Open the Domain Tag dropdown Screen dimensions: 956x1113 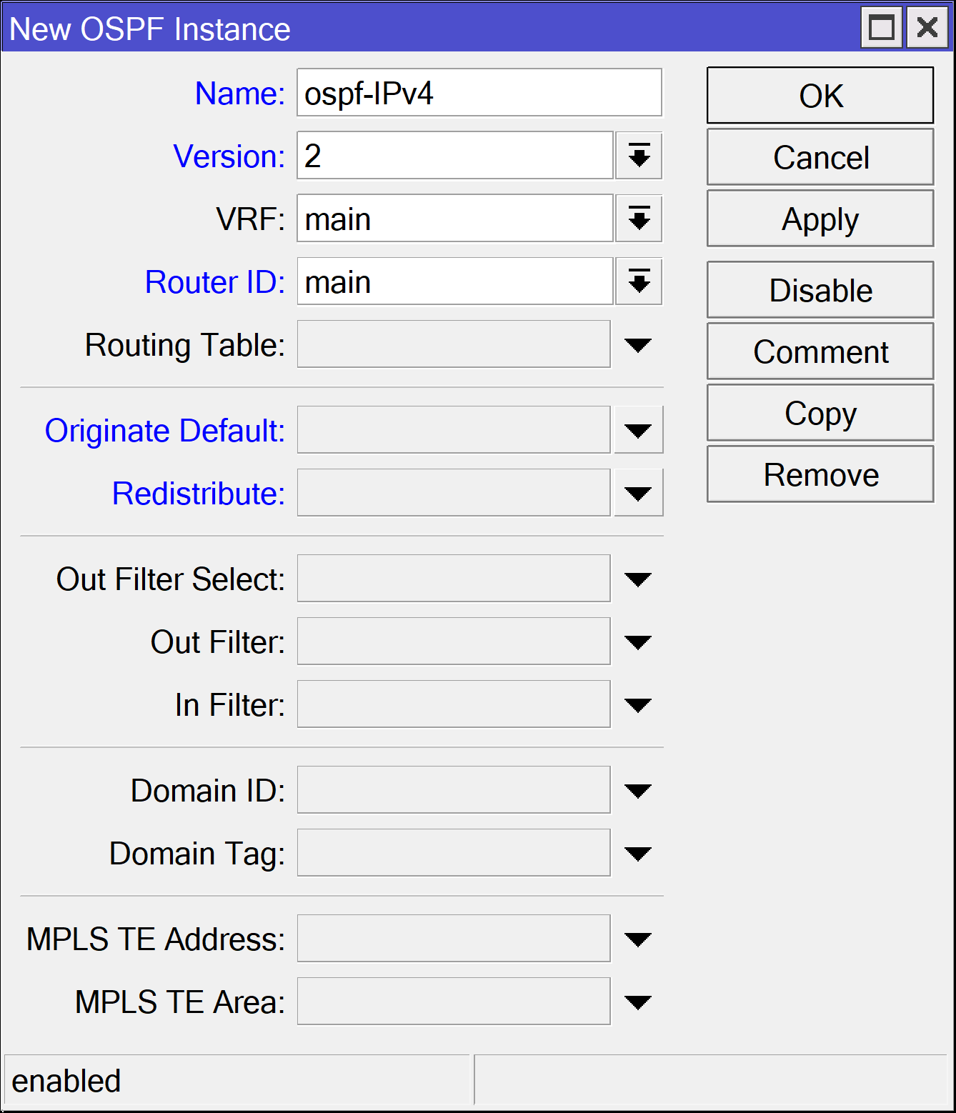638,852
